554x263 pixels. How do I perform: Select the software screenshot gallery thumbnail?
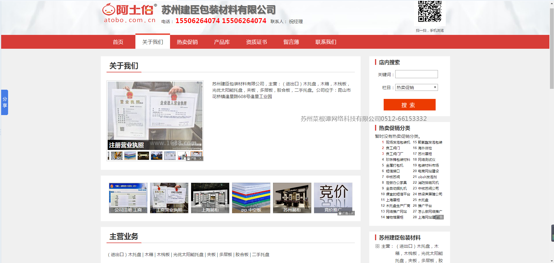pyautogui.click(x=170, y=156)
